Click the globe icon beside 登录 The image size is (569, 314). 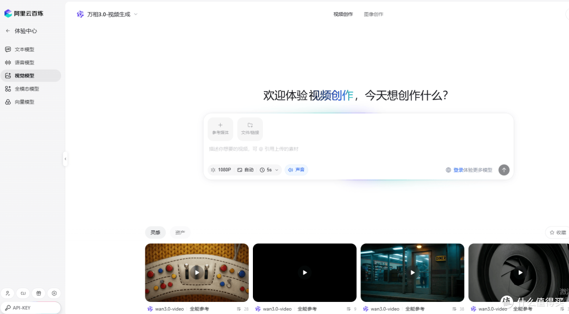tap(448, 170)
